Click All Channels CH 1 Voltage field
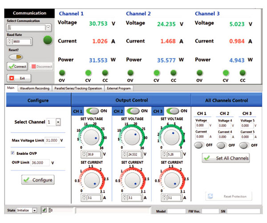 [x=202, y=126]
